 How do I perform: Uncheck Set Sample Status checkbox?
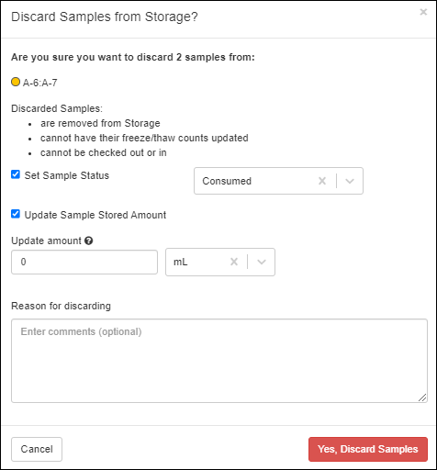tap(16, 174)
